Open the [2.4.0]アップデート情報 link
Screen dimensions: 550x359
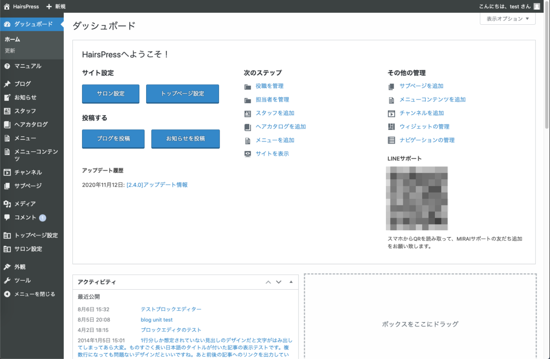[157, 185]
